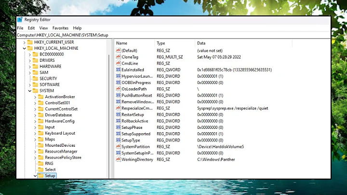Open the Edit menu
This screenshot has height=195, width=347.
click(x=31, y=28)
